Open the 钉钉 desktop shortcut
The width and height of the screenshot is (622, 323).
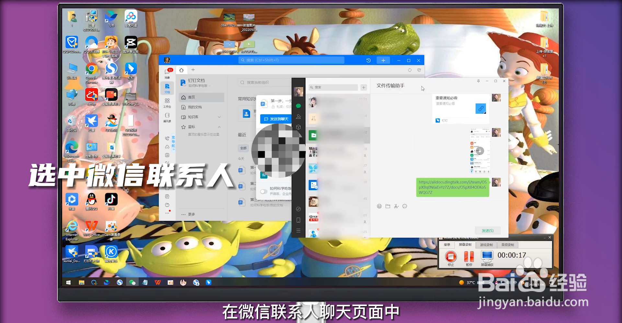point(131,71)
